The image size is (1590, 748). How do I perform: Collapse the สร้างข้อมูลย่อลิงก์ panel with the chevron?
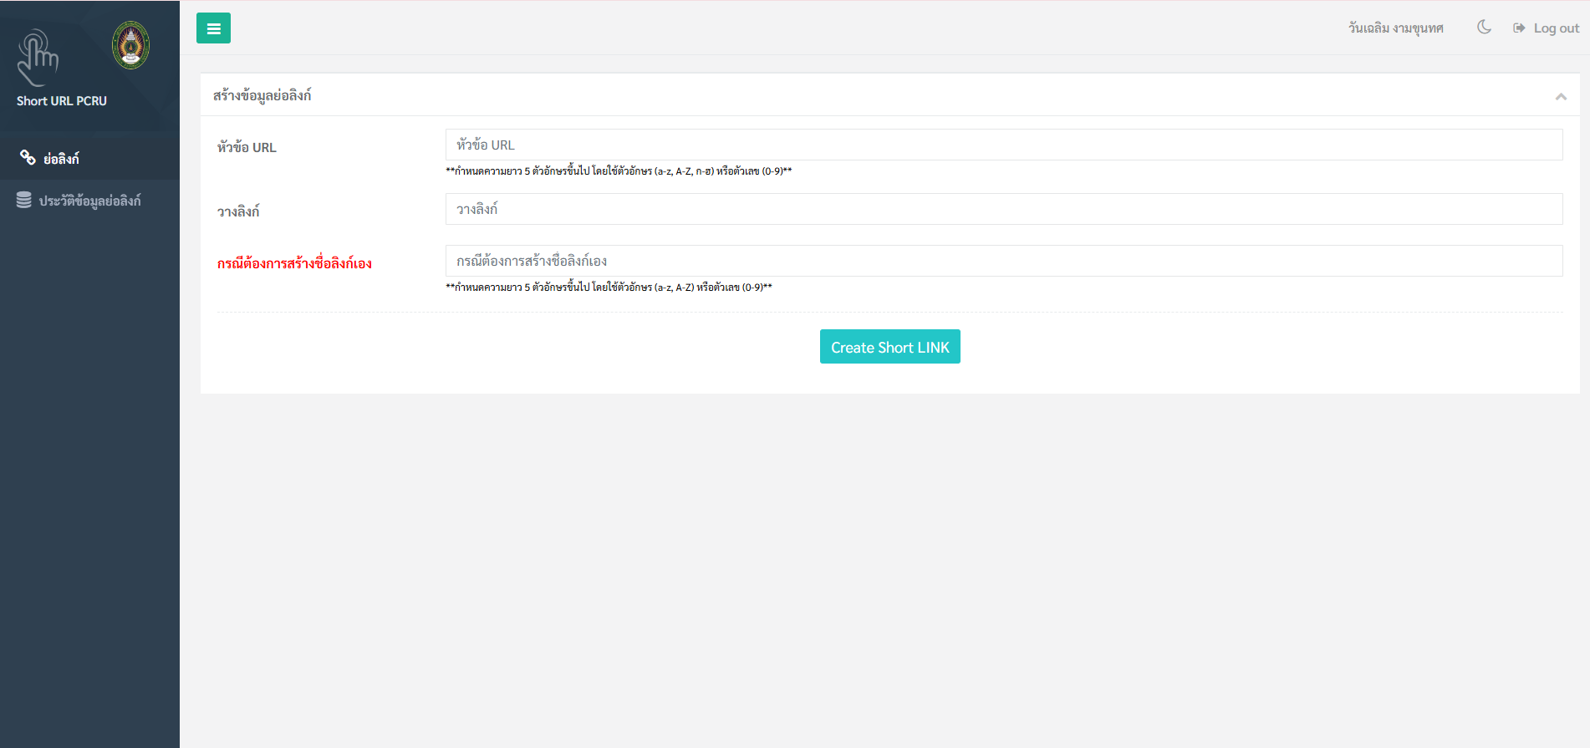[x=1560, y=97]
